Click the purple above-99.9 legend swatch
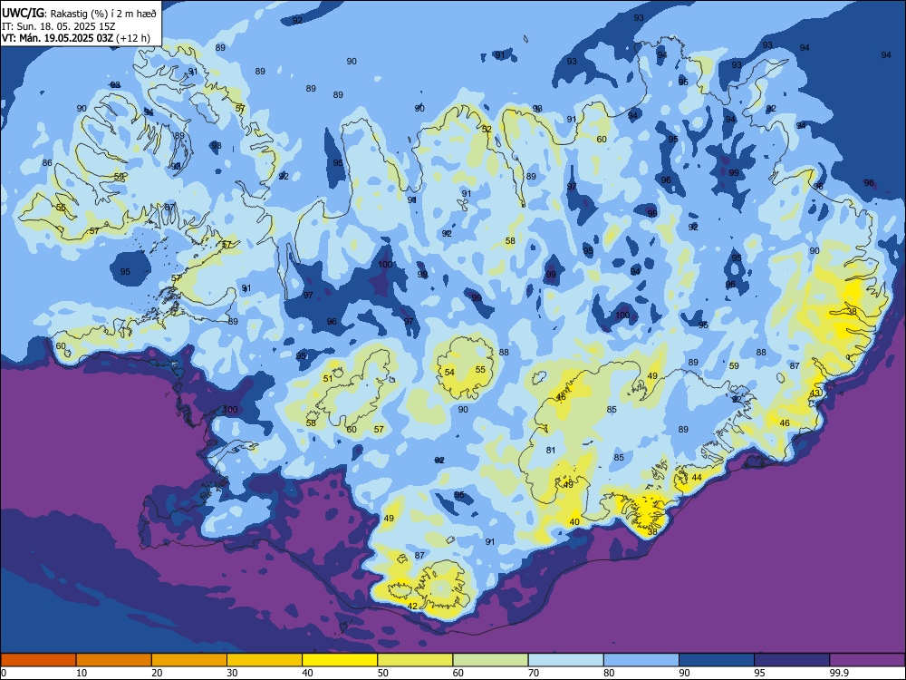This screenshot has width=906, height=680. click(867, 660)
